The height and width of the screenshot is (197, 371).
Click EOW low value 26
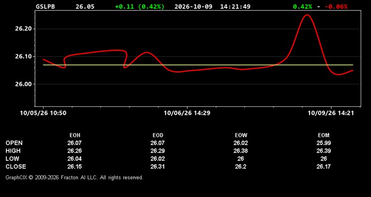click(240, 159)
